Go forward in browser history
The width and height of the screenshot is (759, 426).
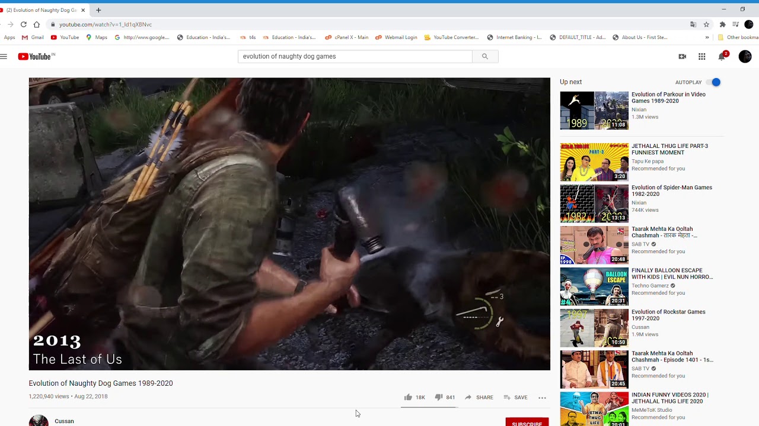[10, 24]
